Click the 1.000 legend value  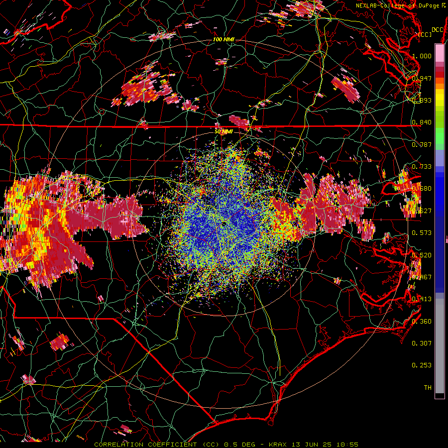pos(422,56)
